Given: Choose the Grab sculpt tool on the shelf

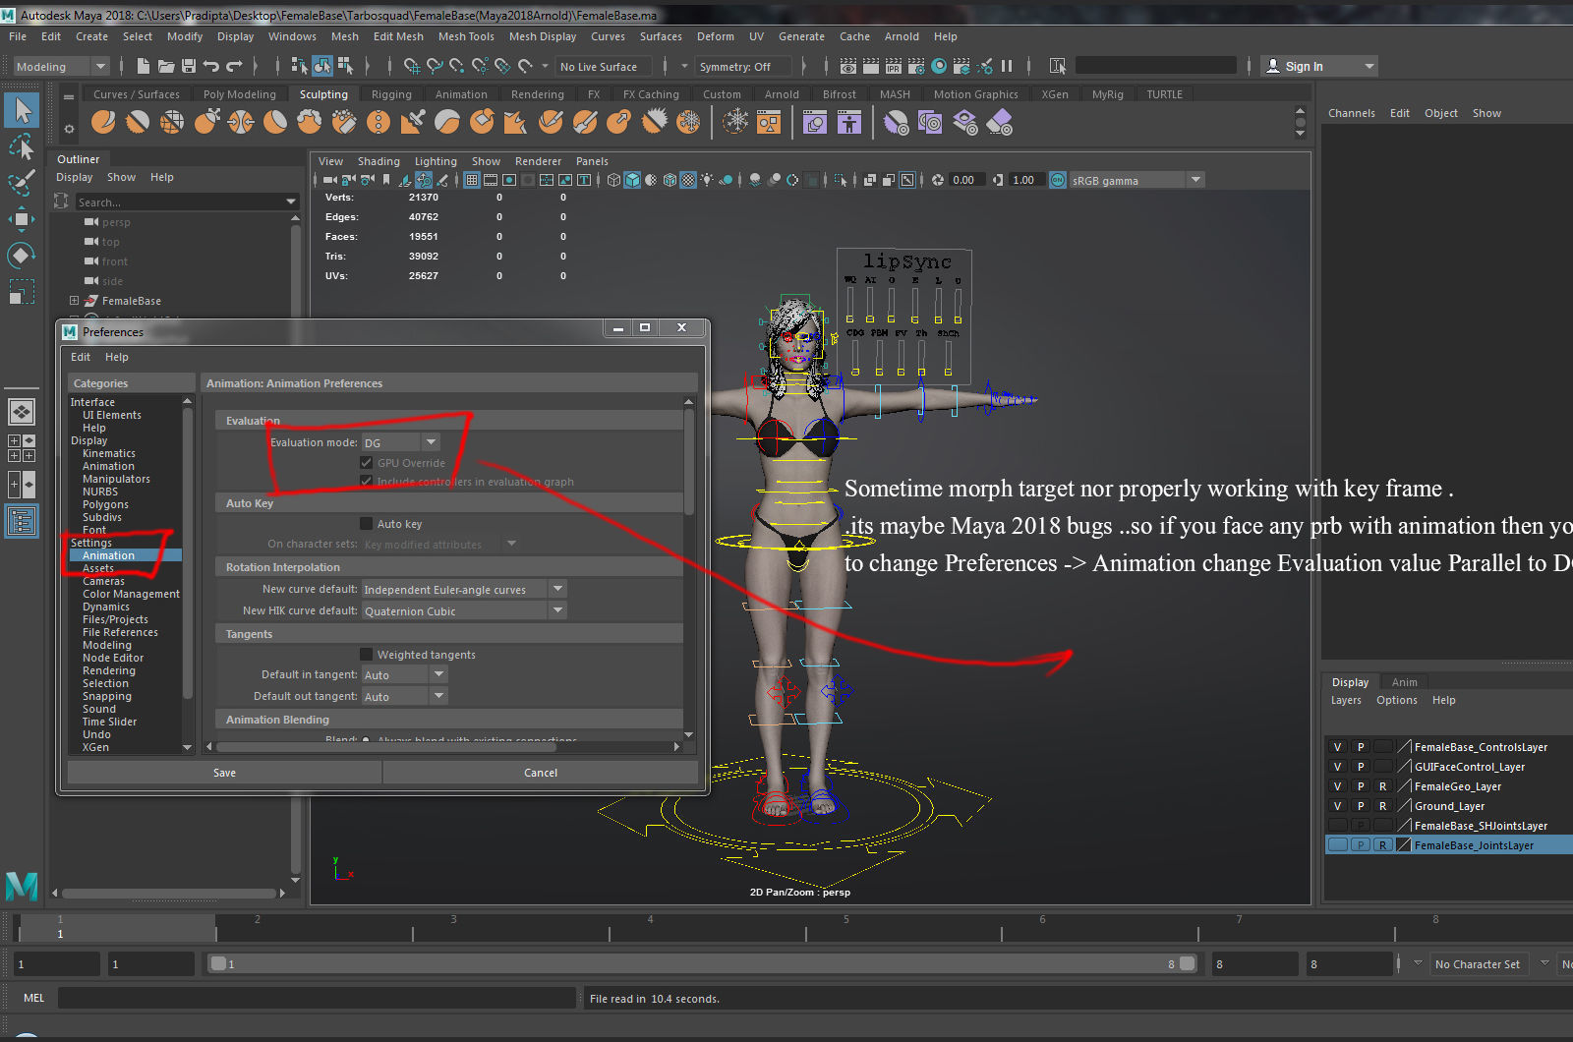Looking at the screenshot, I should coord(206,122).
